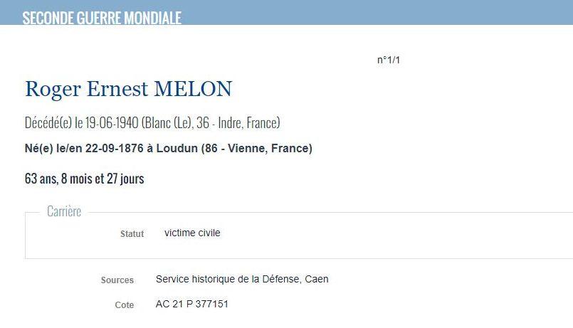This screenshot has height=328, width=573.
Task: Click the record counter n°1/1
Action: pyautogui.click(x=389, y=60)
